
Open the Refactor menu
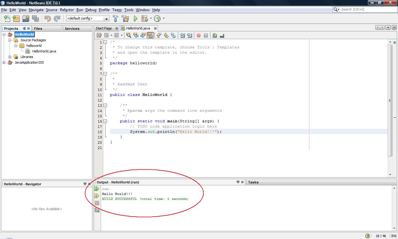(67, 10)
